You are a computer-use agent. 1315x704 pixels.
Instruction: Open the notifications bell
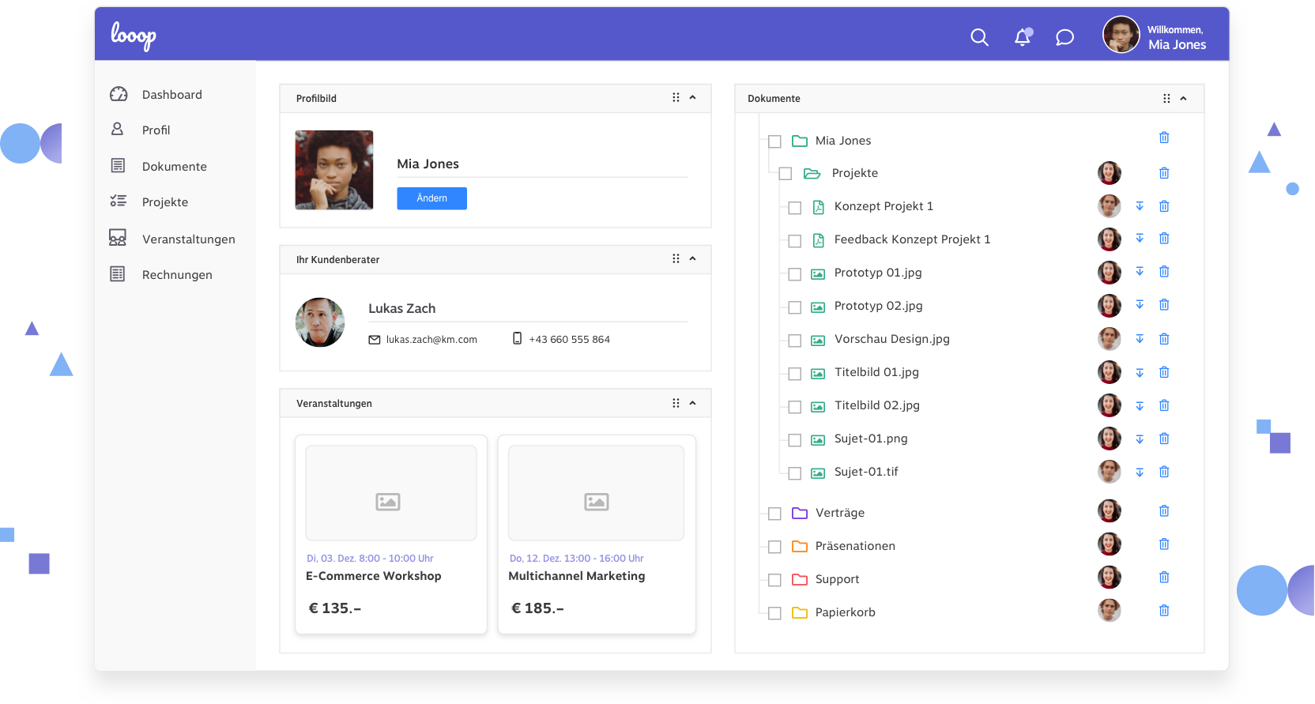[1023, 37]
